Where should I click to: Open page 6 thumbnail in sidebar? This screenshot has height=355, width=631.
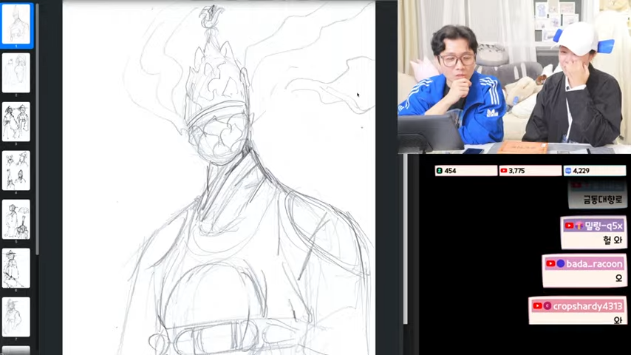click(16, 268)
